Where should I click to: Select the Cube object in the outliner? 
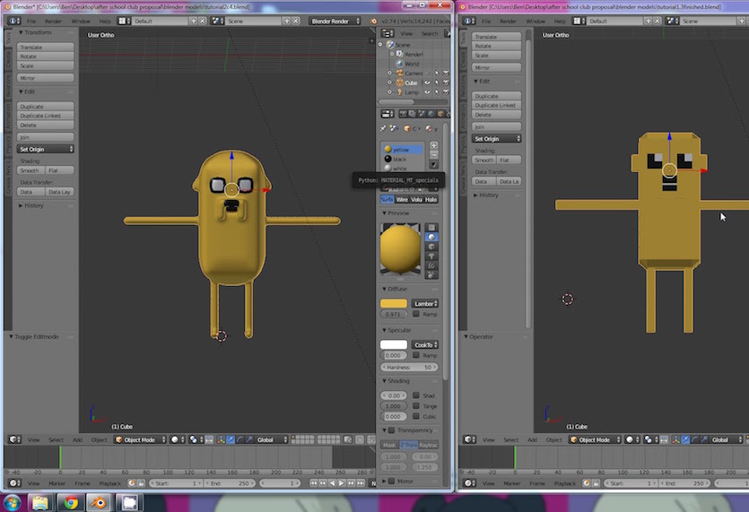(412, 82)
